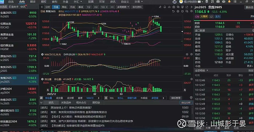The width and height of the screenshot is (254, 132).
Task: Click the copy-window icon in chart toolbar
Action: click(x=178, y=7)
